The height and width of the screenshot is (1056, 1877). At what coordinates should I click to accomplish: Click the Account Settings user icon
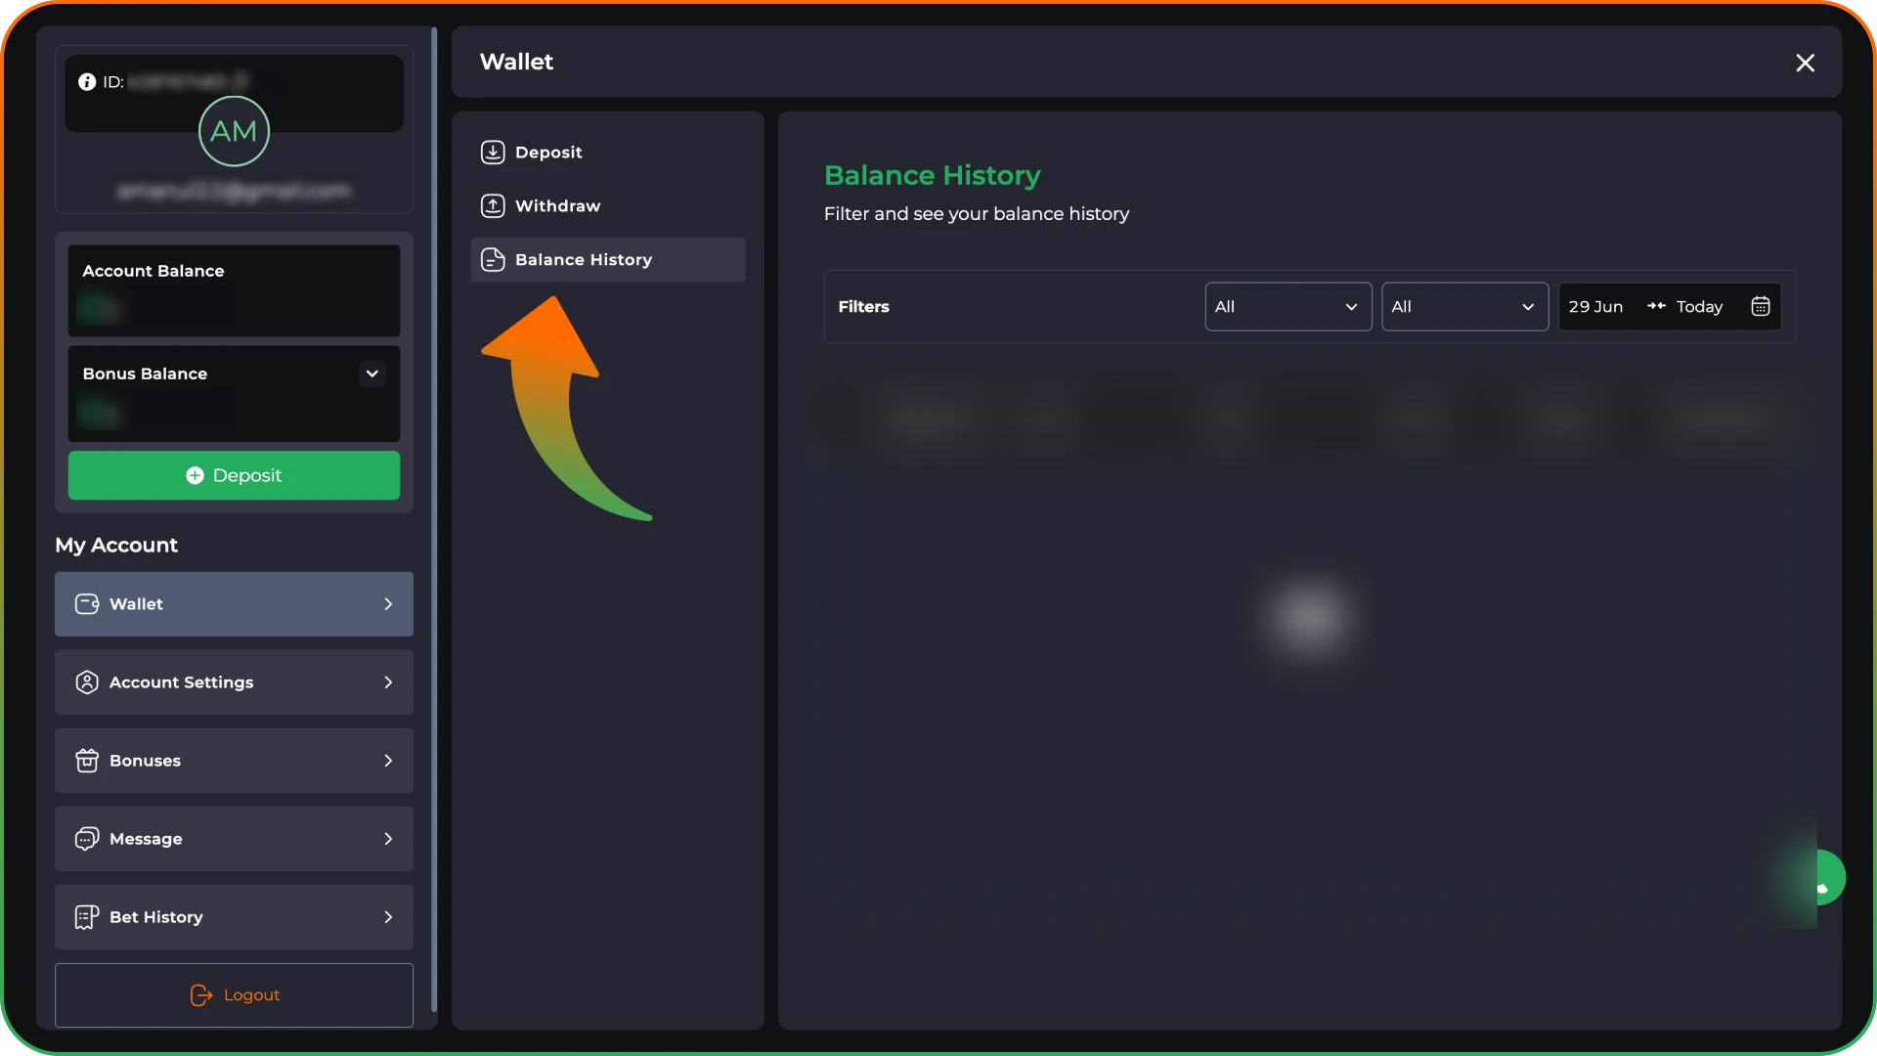point(87,682)
